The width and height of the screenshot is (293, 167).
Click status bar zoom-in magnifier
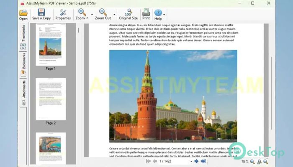tap(252, 161)
